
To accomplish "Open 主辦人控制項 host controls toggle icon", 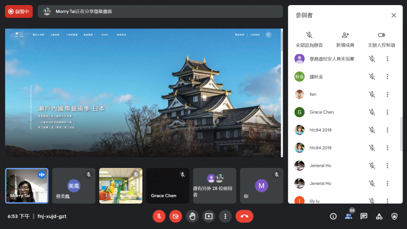I will (x=381, y=35).
